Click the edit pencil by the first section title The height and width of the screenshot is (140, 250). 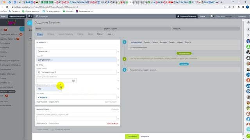point(47,42)
